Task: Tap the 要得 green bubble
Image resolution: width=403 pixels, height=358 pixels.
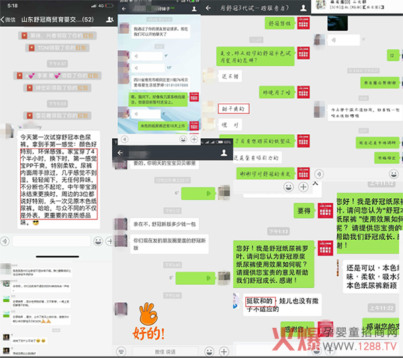Action: [304, 211]
